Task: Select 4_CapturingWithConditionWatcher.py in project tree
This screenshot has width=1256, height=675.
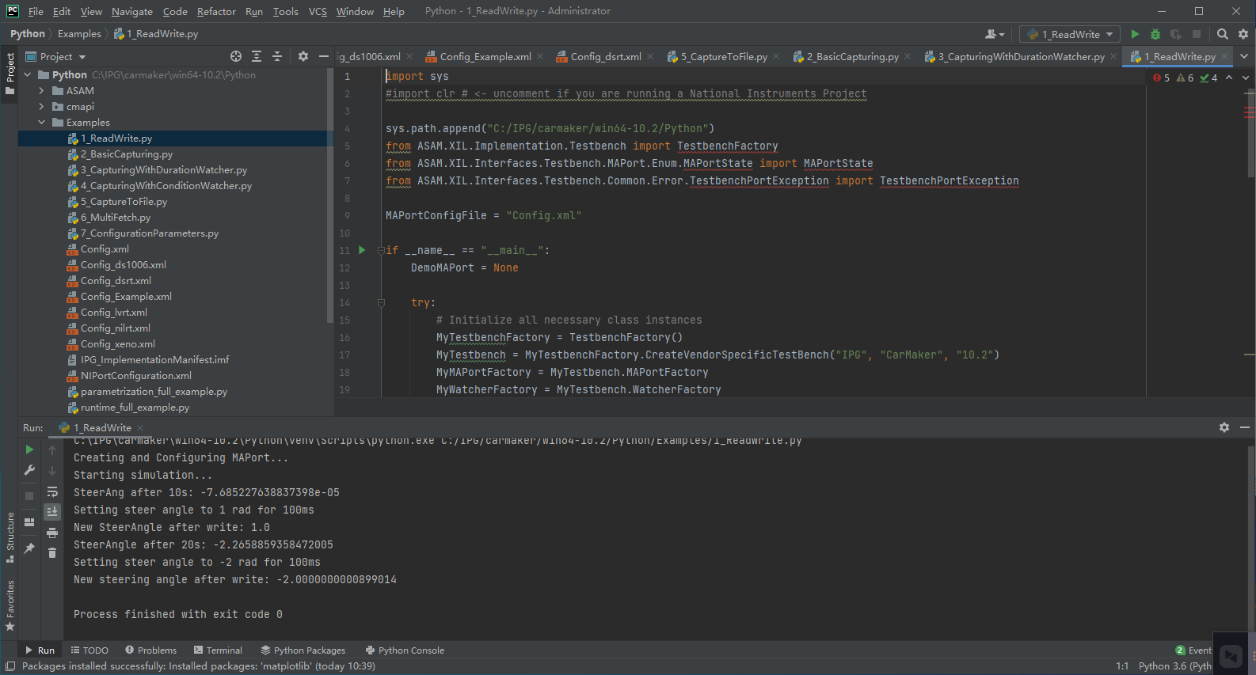Action: (176, 186)
